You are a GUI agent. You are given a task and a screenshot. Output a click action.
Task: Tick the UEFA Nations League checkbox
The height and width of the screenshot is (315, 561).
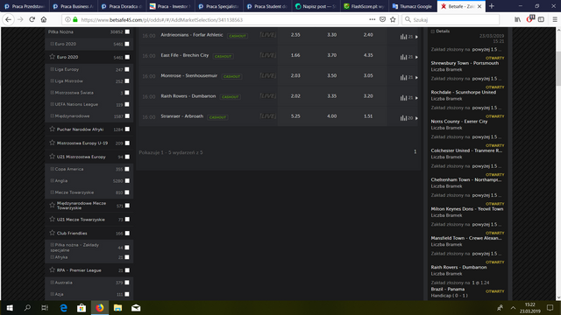(127, 104)
